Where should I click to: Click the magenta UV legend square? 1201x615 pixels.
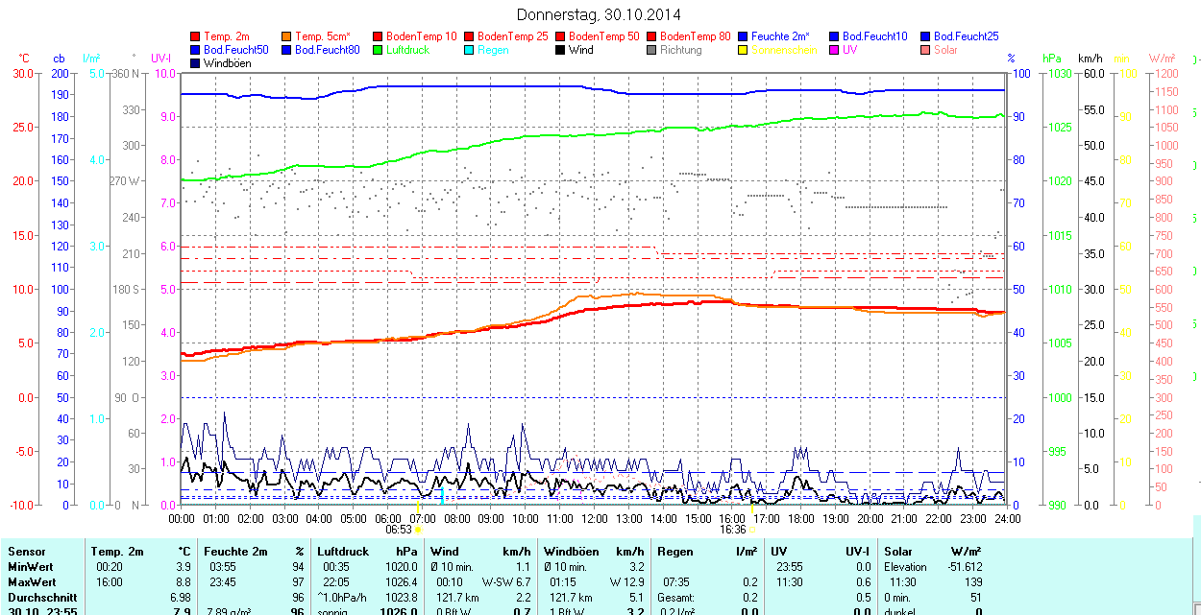[x=835, y=50]
